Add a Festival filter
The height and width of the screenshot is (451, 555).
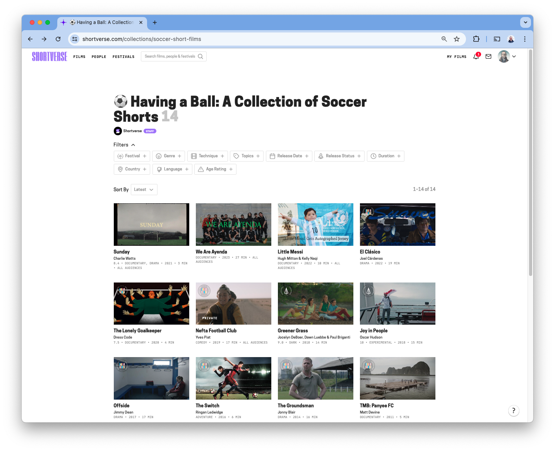[x=132, y=156]
